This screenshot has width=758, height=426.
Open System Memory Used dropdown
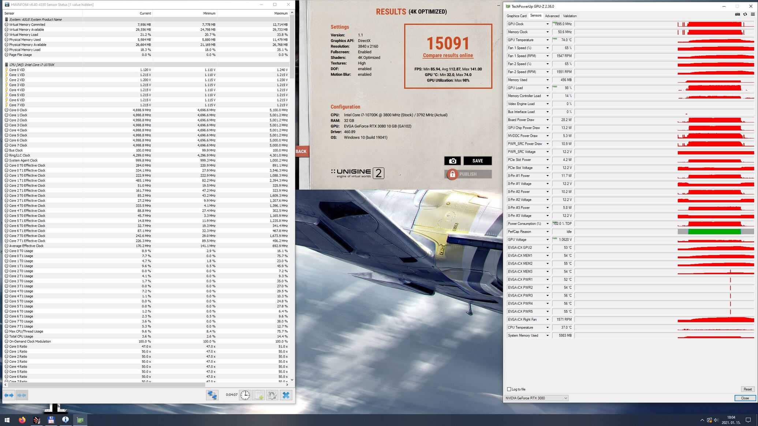(x=548, y=336)
